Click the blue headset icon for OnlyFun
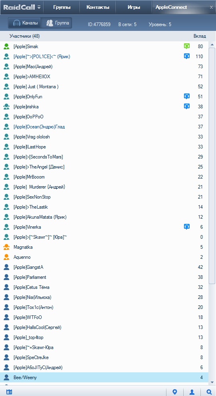Screen dimensions: 216x396 (186, 96)
